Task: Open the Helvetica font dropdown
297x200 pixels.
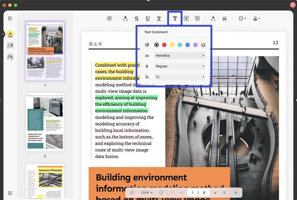Action: point(180,56)
